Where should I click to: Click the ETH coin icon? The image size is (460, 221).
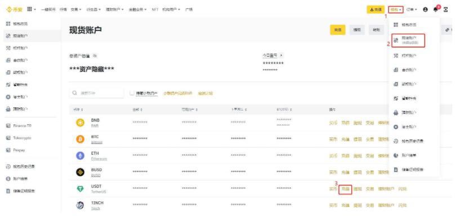coord(80,156)
